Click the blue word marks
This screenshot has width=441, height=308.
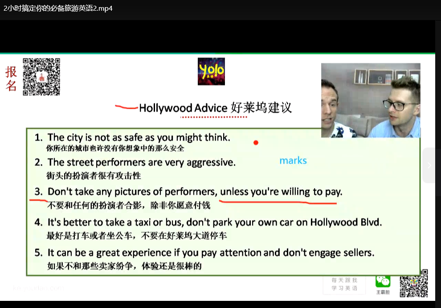293,160
